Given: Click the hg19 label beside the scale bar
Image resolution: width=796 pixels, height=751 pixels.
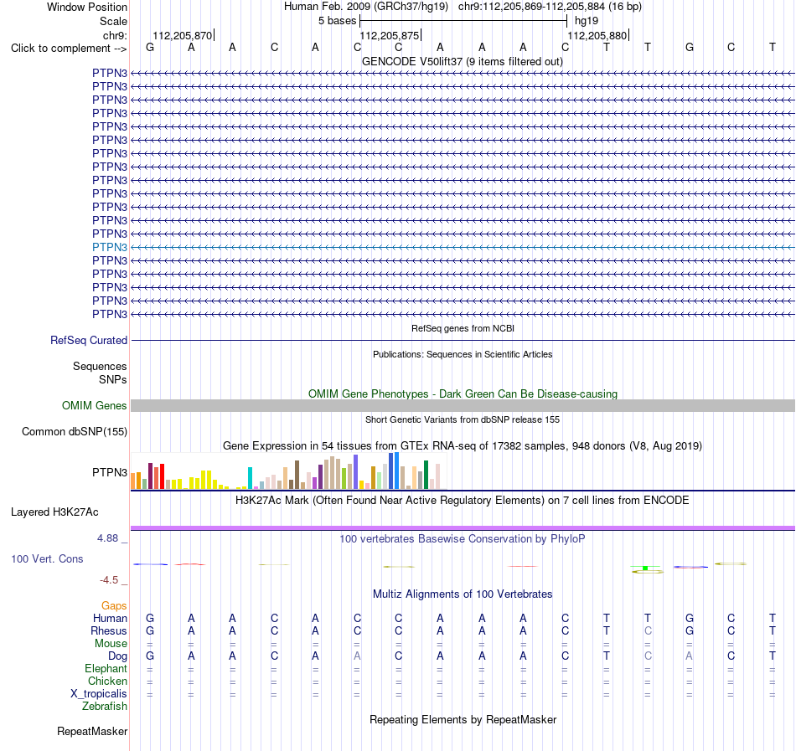Looking at the screenshot, I should click(587, 21).
